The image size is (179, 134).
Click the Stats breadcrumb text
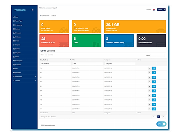coord(54,16)
